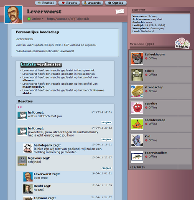Click the noobdeswoop friend name
The image size is (194, 200).
tap(155, 120)
